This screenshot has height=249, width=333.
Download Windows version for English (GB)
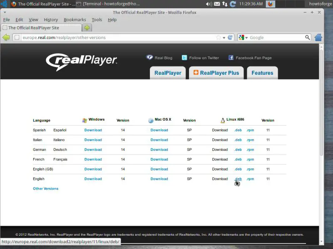pos(93,169)
